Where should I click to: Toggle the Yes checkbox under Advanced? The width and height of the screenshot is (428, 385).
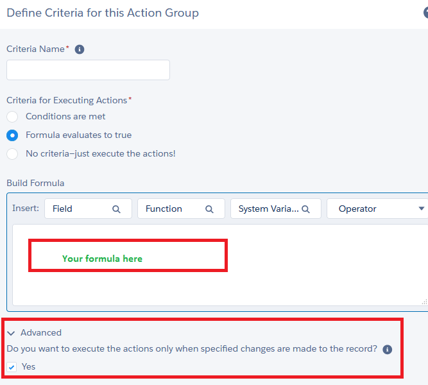coord(12,367)
